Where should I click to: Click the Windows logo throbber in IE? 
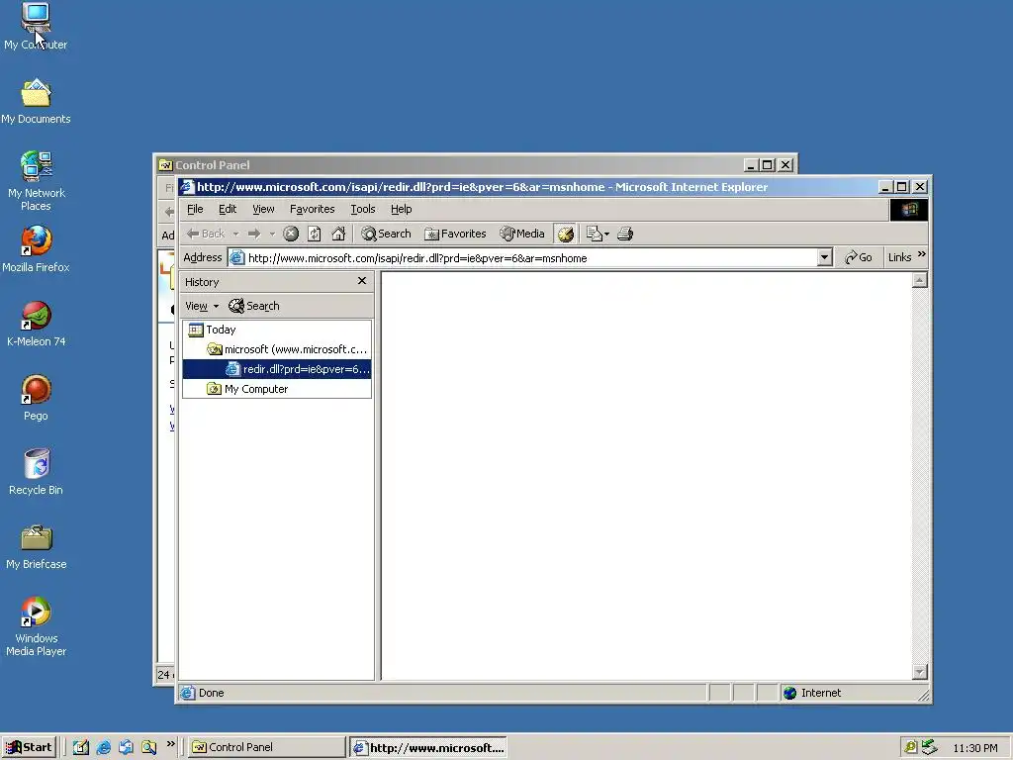(909, 210)
